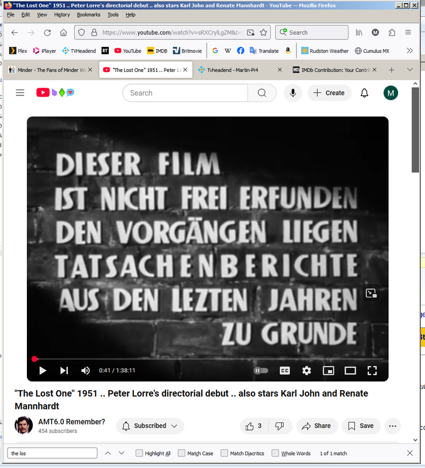Expand the Subscribed notification dropdown
Image resolution: width=425 pixels, height=468 pixels.
[x=150, y=426]
